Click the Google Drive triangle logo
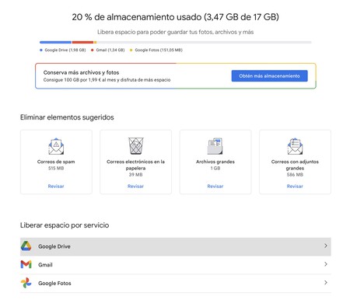The image size is (350, 303). tap(26, 246)
